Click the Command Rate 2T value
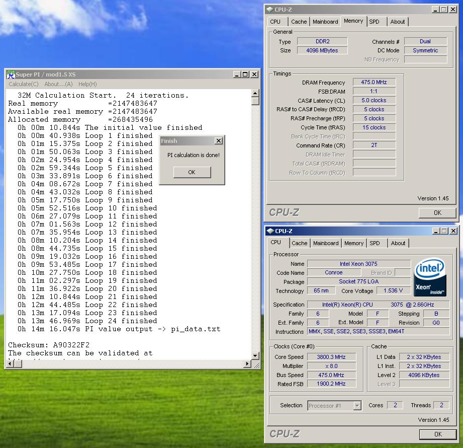The width and height of the screenshot is (463, 448). [x=374, y=145]
